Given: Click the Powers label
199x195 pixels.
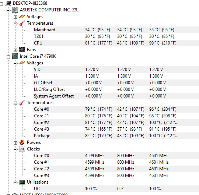Looking at the screenshot, I should tap(34, 142).
